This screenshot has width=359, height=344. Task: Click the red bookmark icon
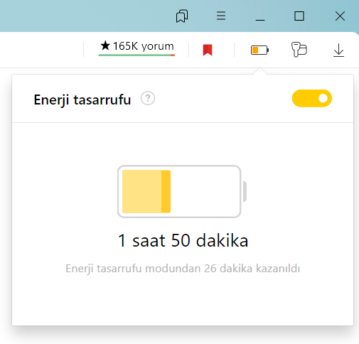pos(208,50)
